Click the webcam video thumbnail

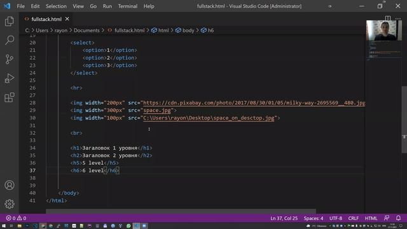[383, 31]
